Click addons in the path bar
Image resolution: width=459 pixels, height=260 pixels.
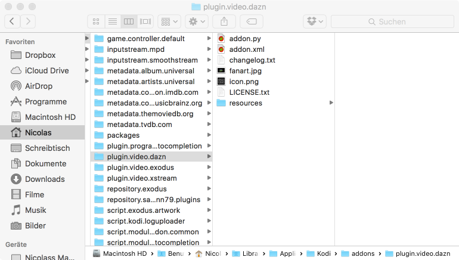tap(358, 253)
